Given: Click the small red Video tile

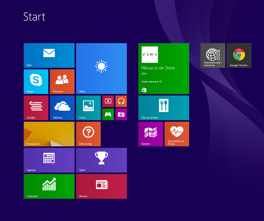Looking at the screenshot, I should click(108, 101).
